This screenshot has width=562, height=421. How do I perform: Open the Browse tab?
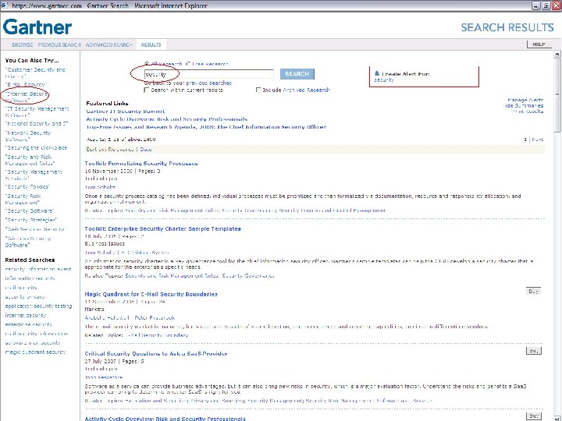coord(22,44)
